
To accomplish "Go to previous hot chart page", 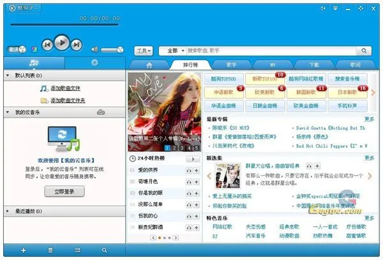I will coord(153,238).
